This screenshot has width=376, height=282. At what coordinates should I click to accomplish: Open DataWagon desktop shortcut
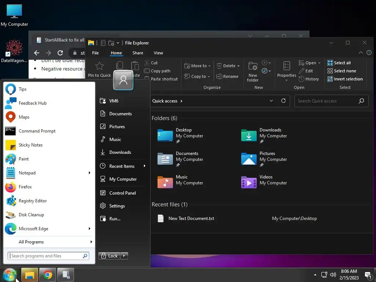point(14,51)
